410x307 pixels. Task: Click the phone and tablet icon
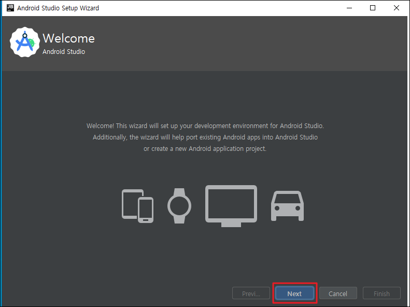point(137,206)
